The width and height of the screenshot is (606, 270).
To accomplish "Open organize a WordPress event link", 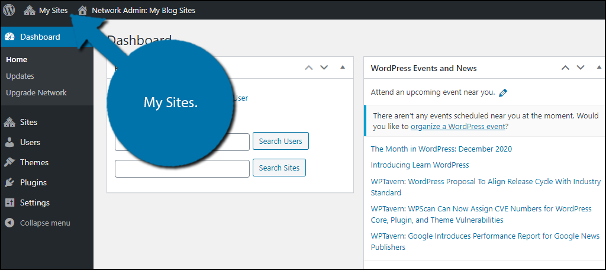I will click(x=458, y=126).
